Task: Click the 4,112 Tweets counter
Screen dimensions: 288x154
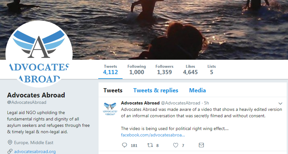Action: point(110,69)
